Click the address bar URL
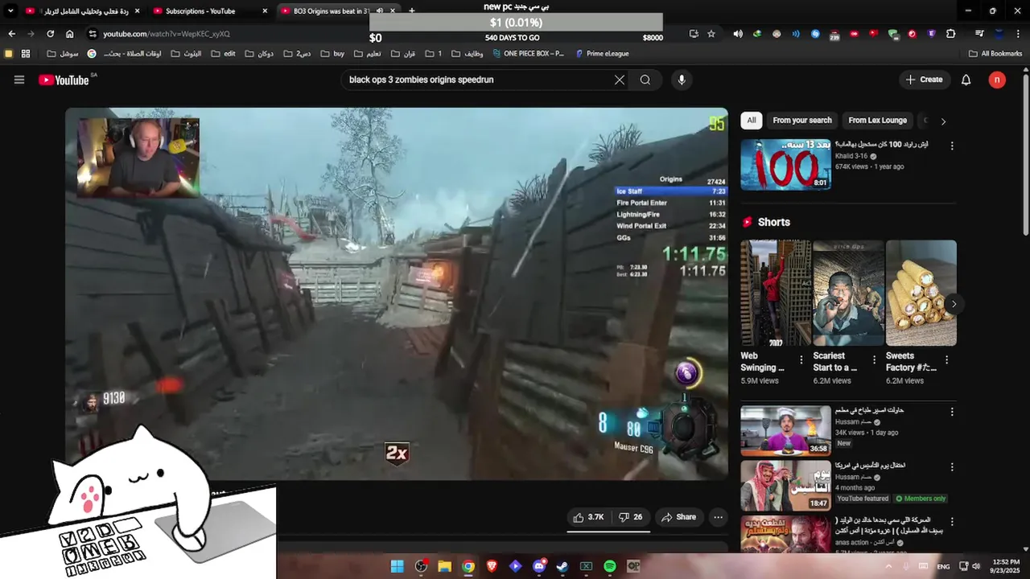This screenshot has height=579, width=1030. [167, 34]
